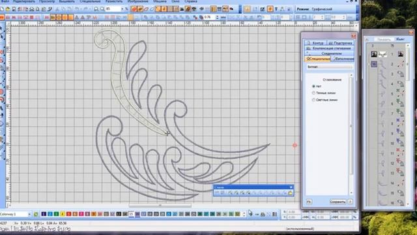
Task: Open the Компенсация стягивания tab
Action: 329,48
